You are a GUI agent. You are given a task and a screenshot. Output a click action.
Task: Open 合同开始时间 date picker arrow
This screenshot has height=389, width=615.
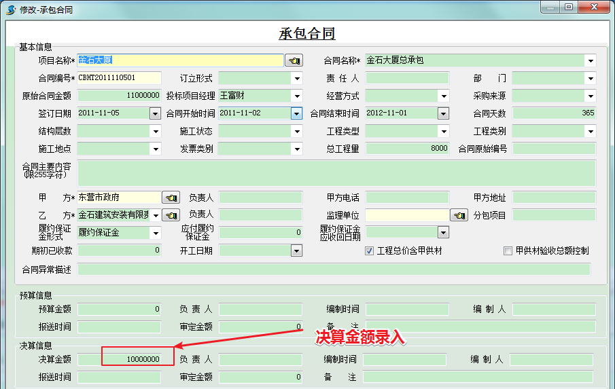coord(297,113)
